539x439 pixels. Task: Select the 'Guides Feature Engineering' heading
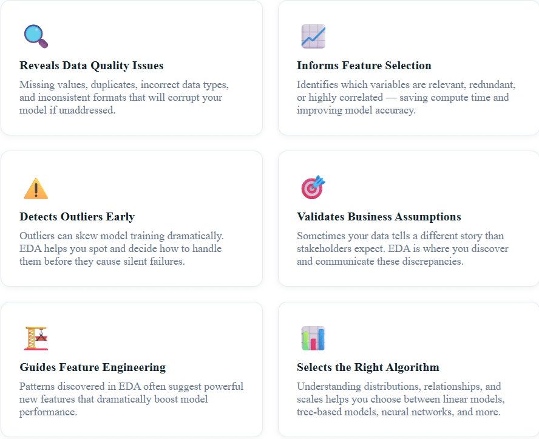click(x=92, y=367)
